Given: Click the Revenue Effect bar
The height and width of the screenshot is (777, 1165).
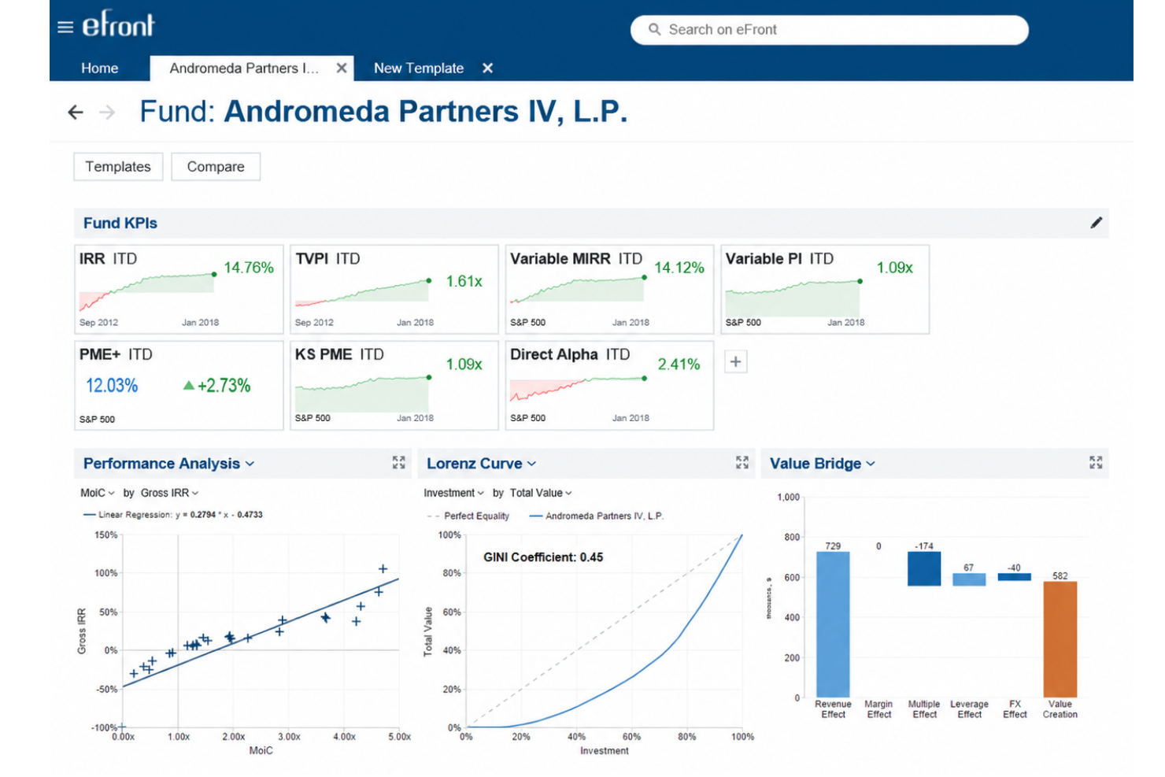Looking at the screenshot, I should [x=833, y=624].
